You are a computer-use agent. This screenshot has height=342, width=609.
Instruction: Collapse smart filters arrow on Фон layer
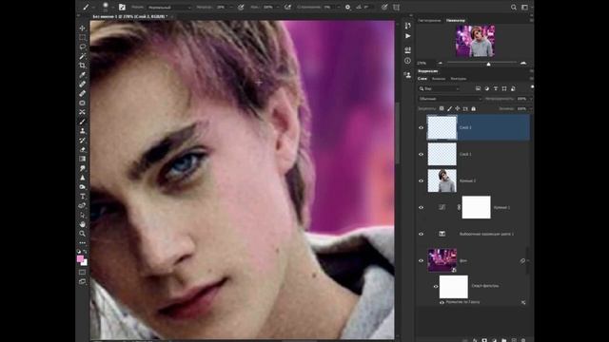tap(528, 261)
